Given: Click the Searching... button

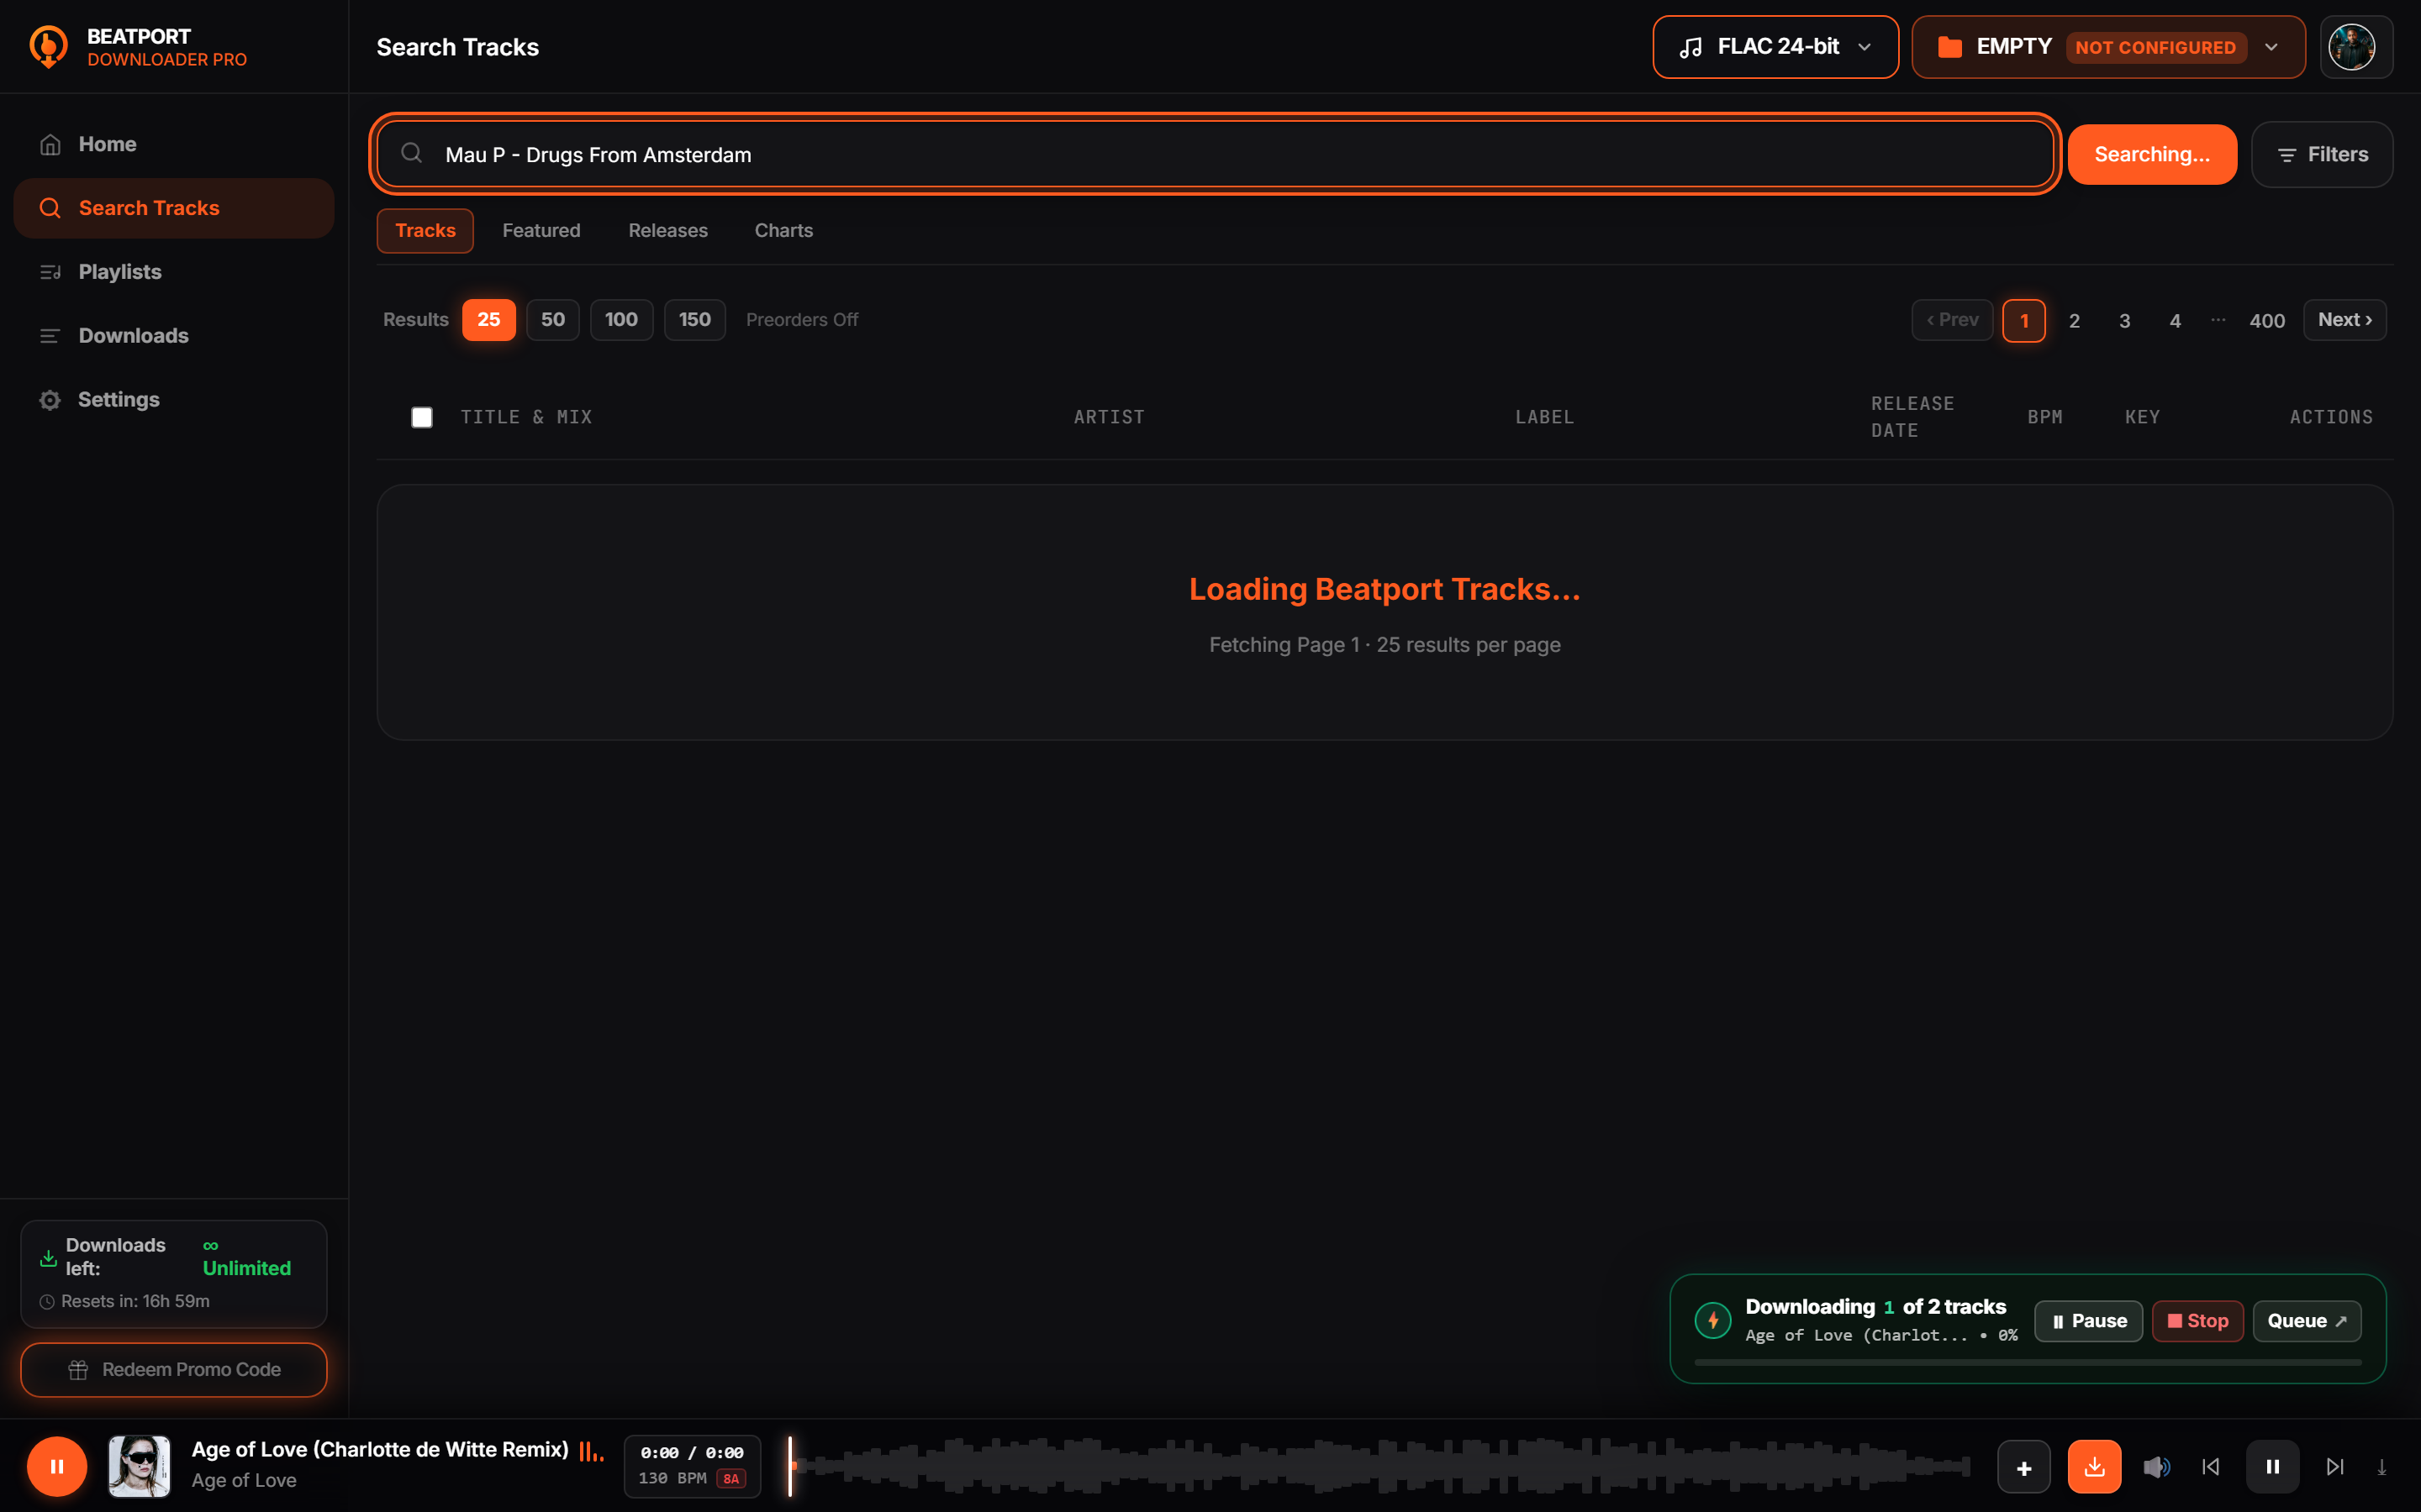Looking at the screenshot, I should tap(2152, 154).
